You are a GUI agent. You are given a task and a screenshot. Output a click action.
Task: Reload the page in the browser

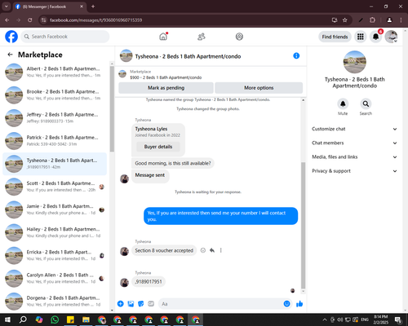(x=30, y=20)
